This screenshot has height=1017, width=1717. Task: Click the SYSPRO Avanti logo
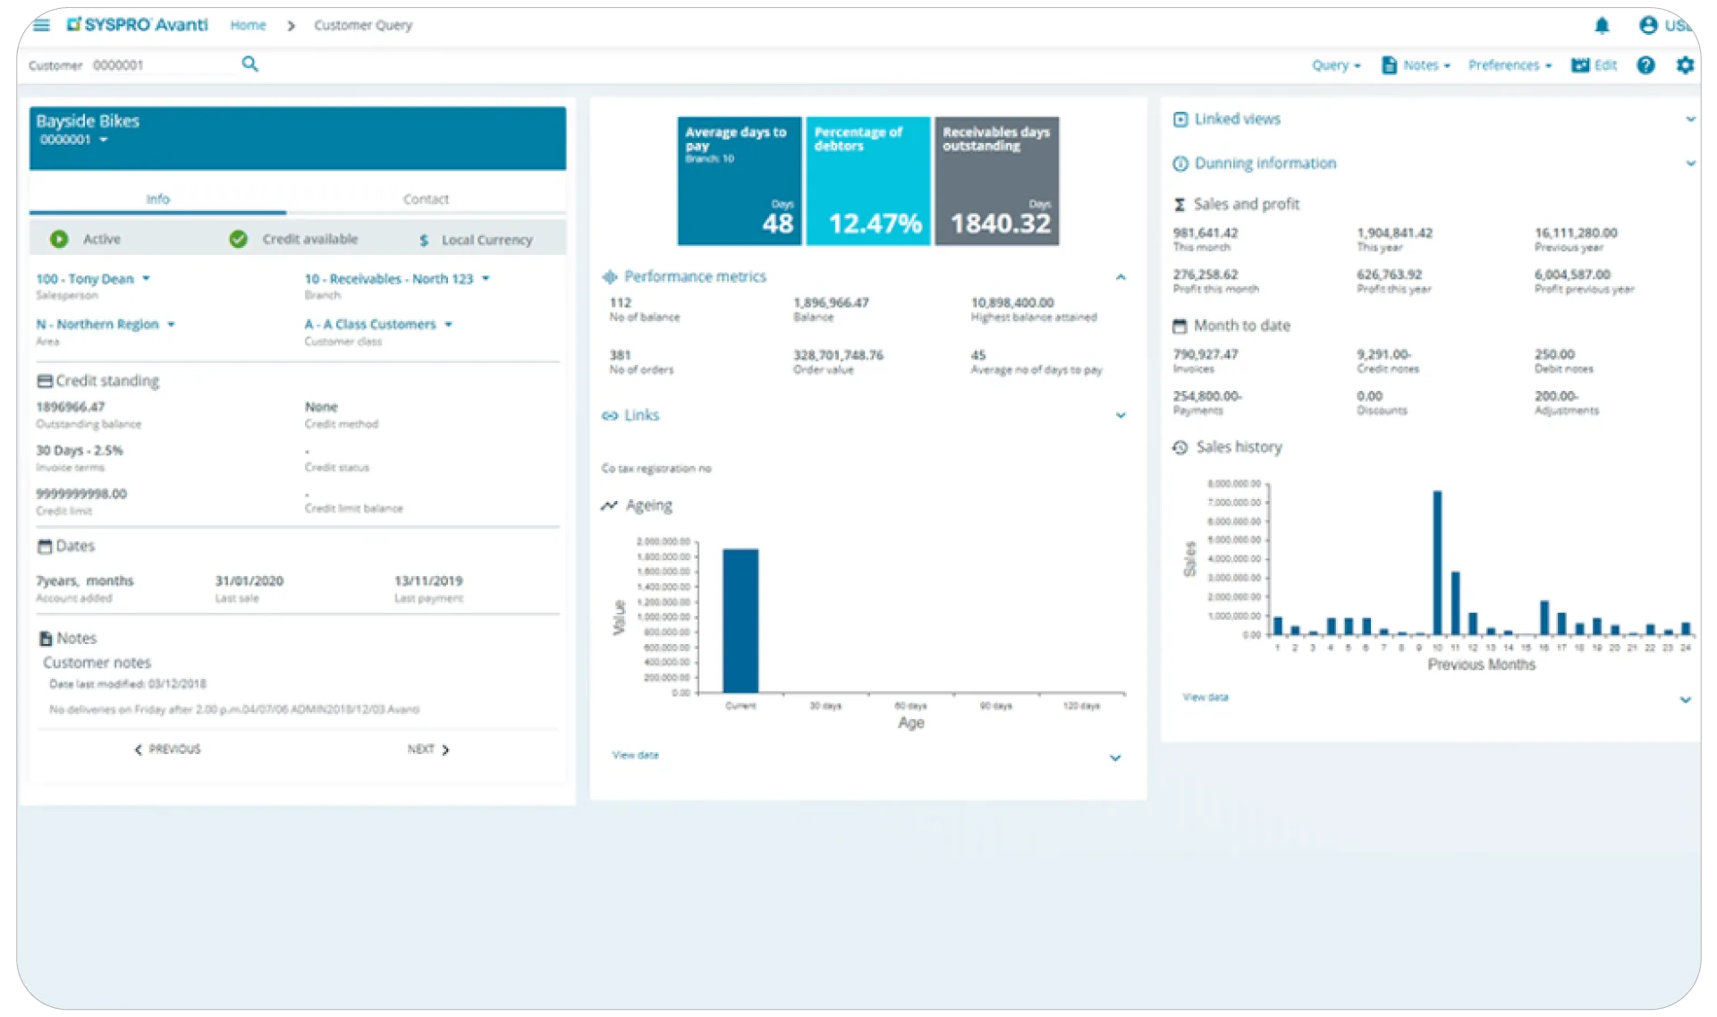coord(137,25)
